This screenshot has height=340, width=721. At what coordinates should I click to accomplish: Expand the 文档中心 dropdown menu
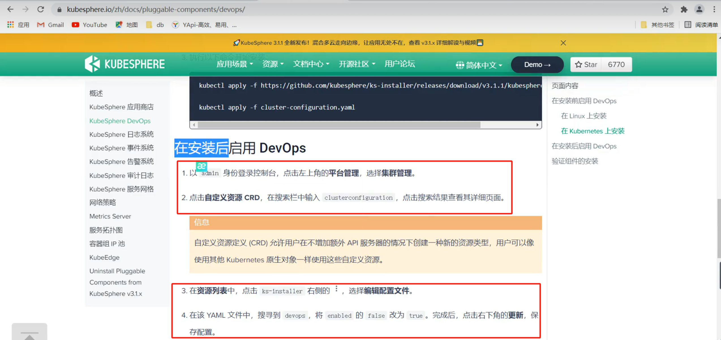click(x=311, y=64)
